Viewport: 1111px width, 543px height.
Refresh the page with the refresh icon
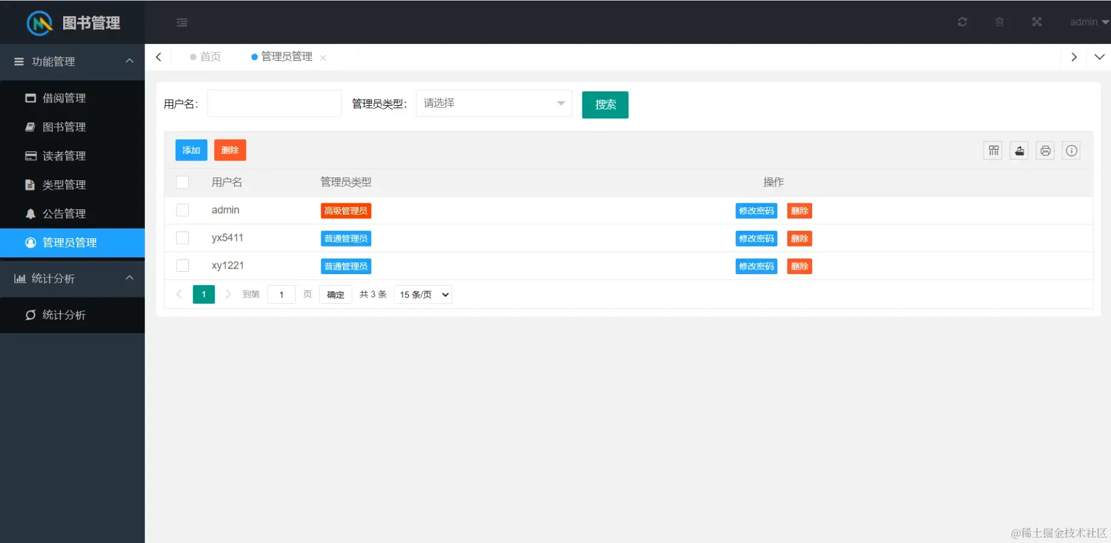pyautogui.click(x=962, y=22)
